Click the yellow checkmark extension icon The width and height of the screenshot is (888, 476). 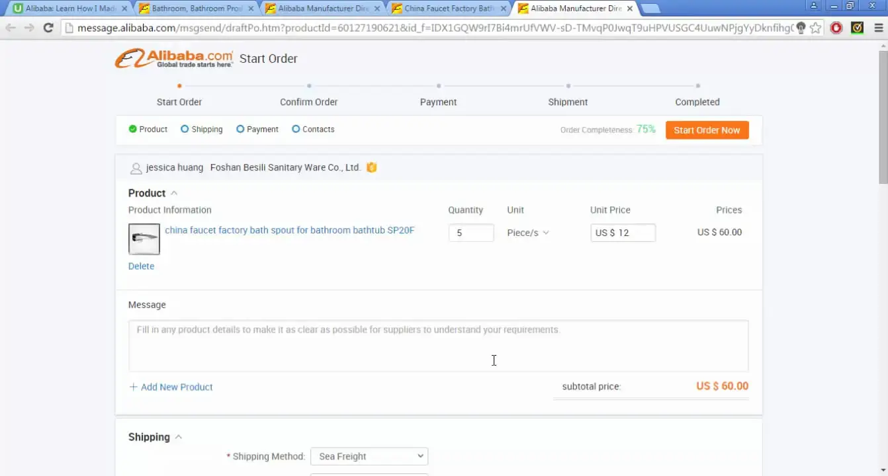pos(858,28)
